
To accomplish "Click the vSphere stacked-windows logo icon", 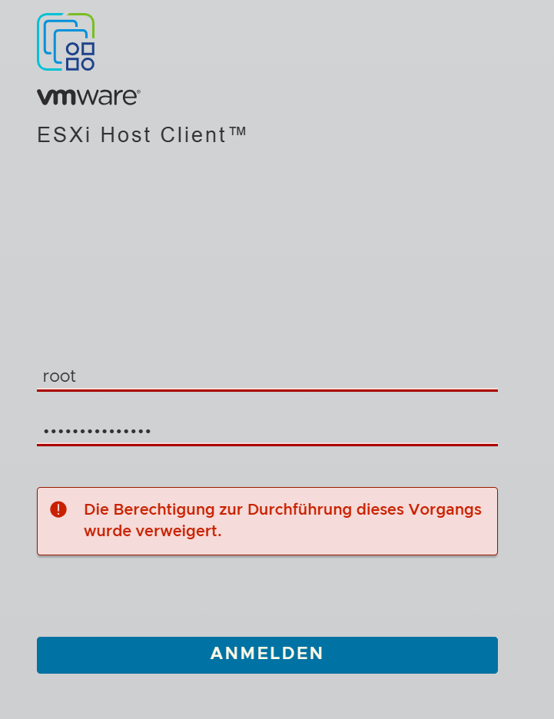I will point(65,41).
